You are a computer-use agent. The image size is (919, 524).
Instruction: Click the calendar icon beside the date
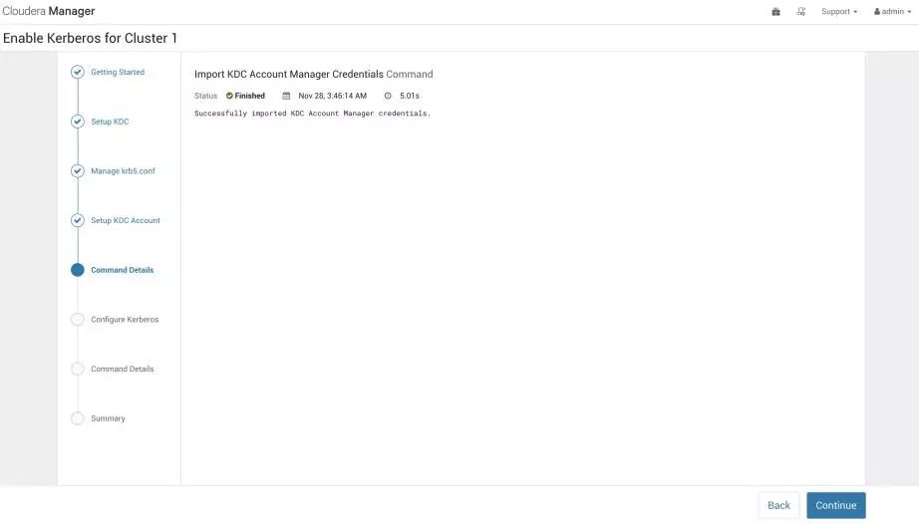tap(286, 96)
